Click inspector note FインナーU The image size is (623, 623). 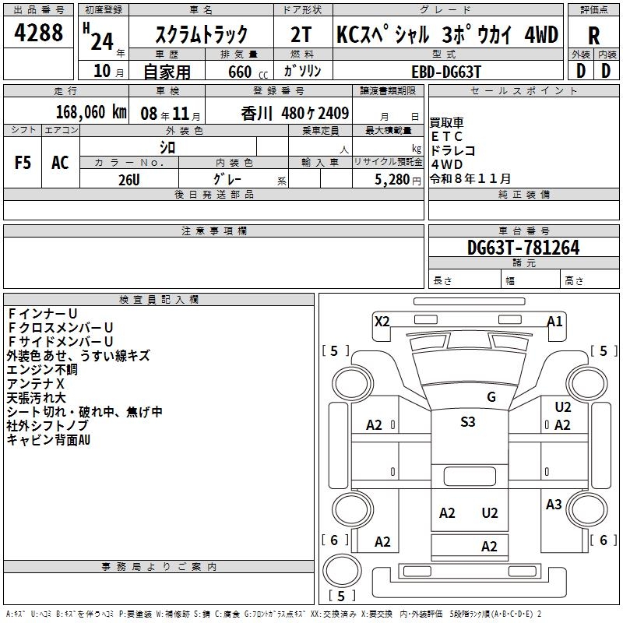tap(42, 314)
